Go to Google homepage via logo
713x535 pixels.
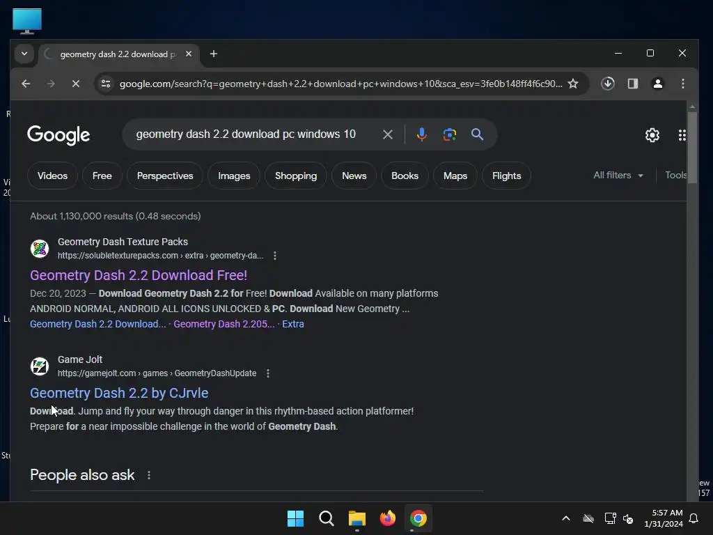58,135
